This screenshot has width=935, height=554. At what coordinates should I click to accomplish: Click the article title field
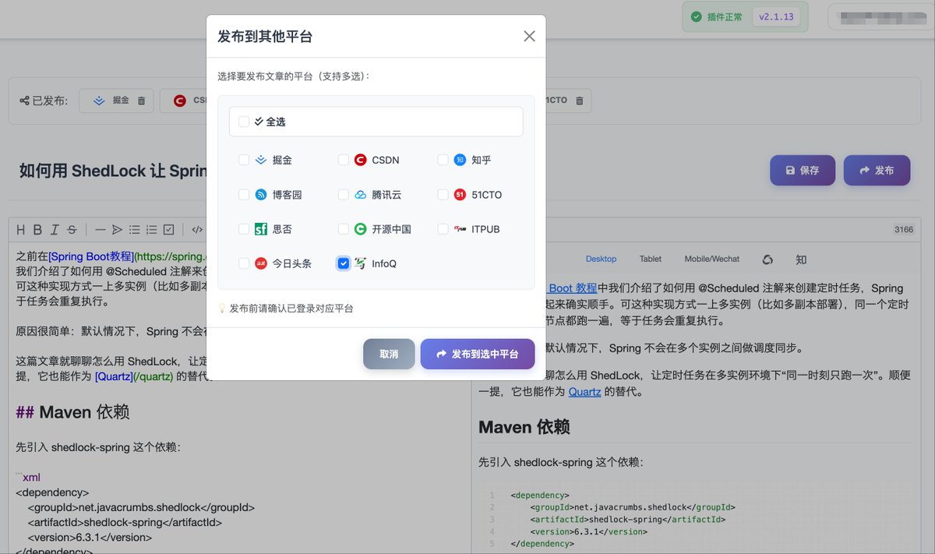tap(113, 170)
